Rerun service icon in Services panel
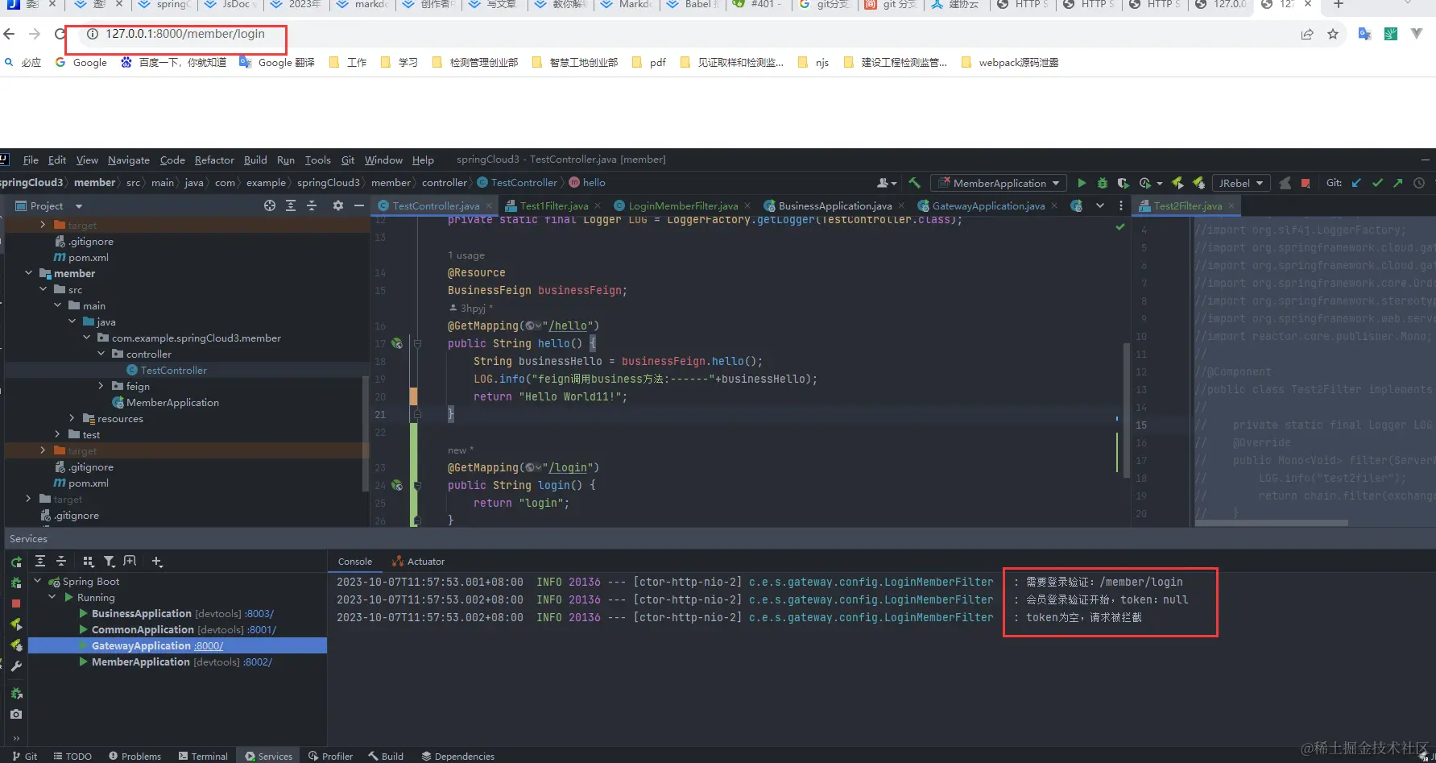The width and height of the screenshot is (1436, 763). [x=16, y=562]
